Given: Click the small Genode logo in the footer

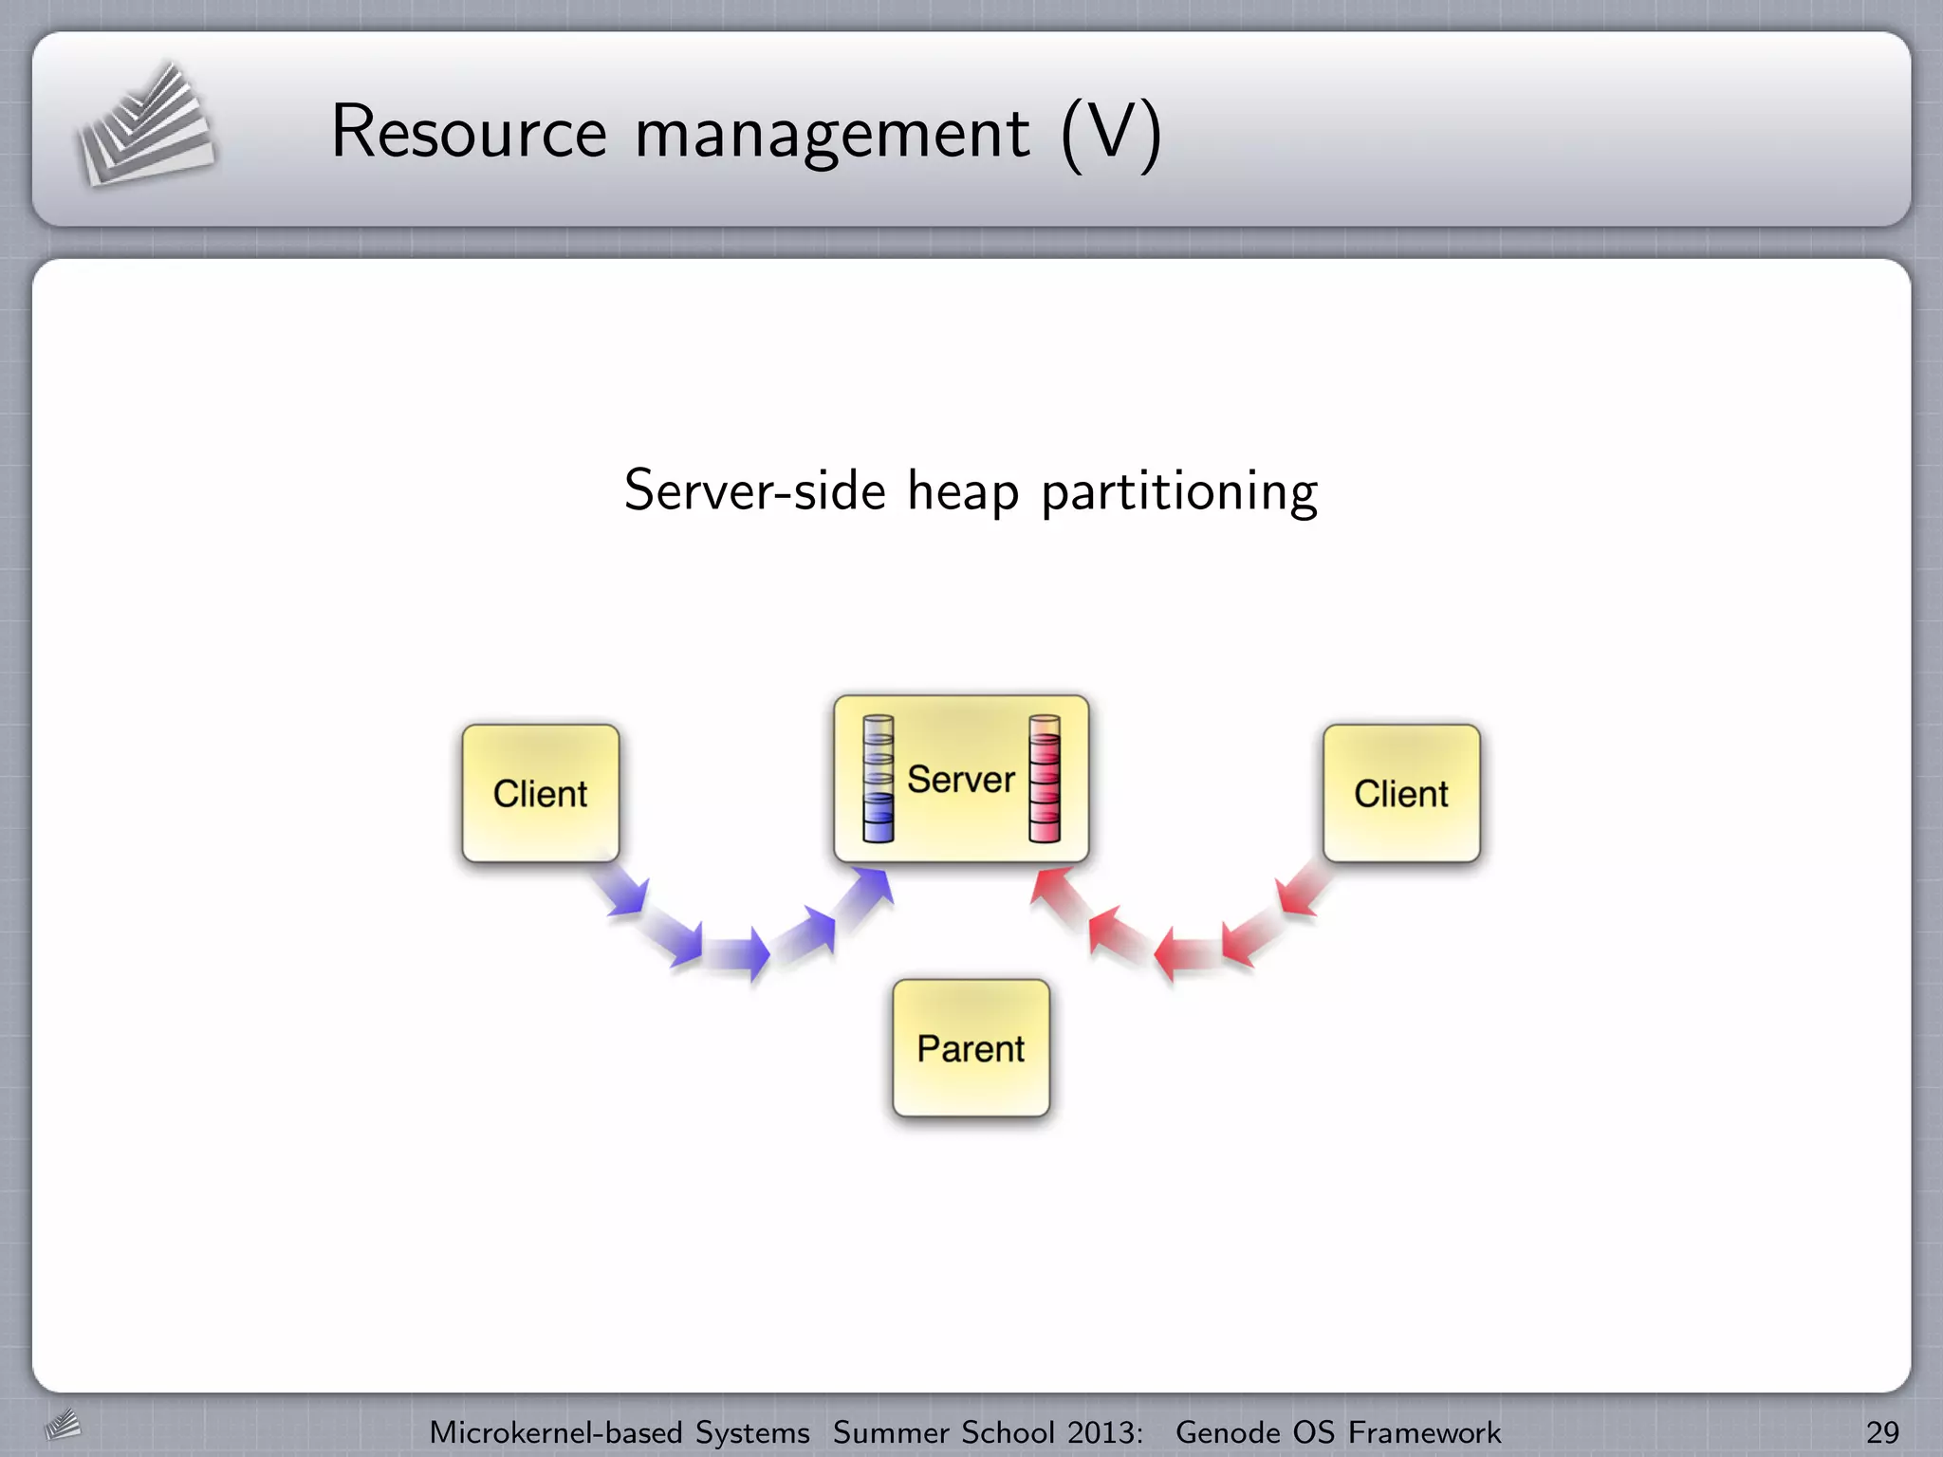Looking at the screenshot, I should [63, 1425].
